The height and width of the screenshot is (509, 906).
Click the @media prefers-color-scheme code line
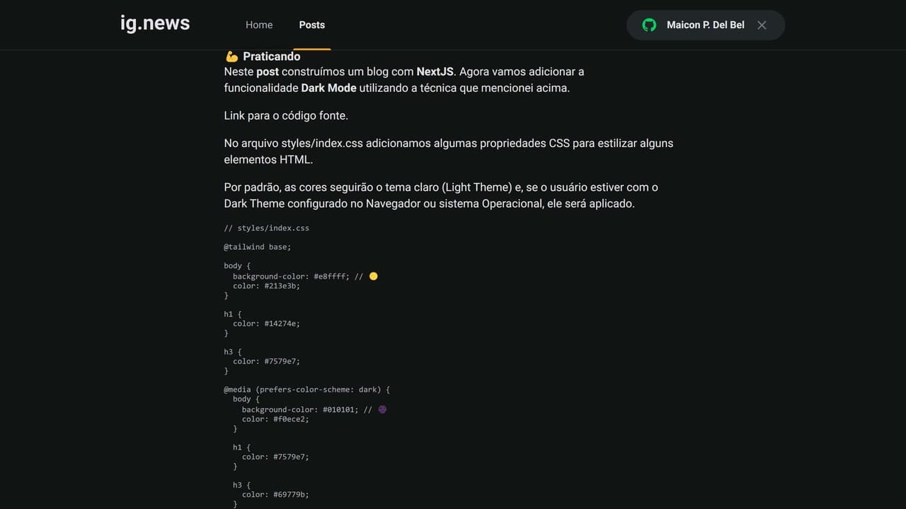[307, 390]
